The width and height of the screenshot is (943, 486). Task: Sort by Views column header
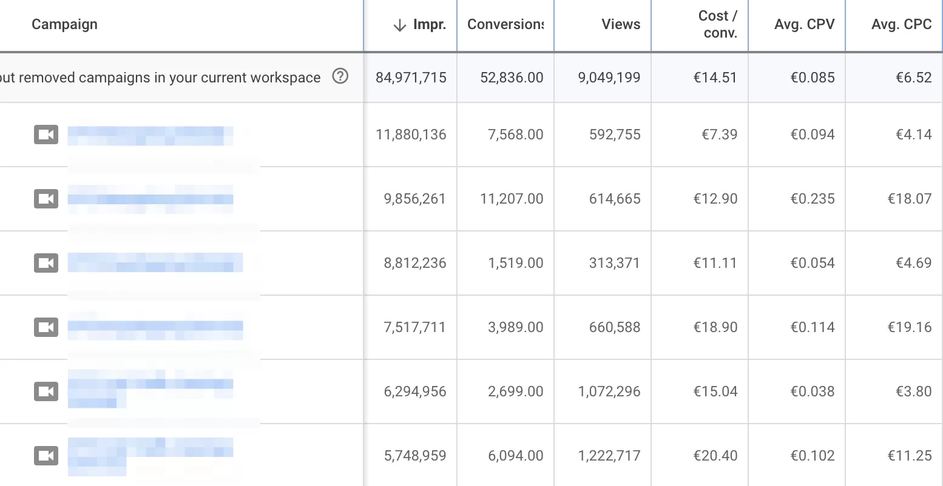coord(621,24)
